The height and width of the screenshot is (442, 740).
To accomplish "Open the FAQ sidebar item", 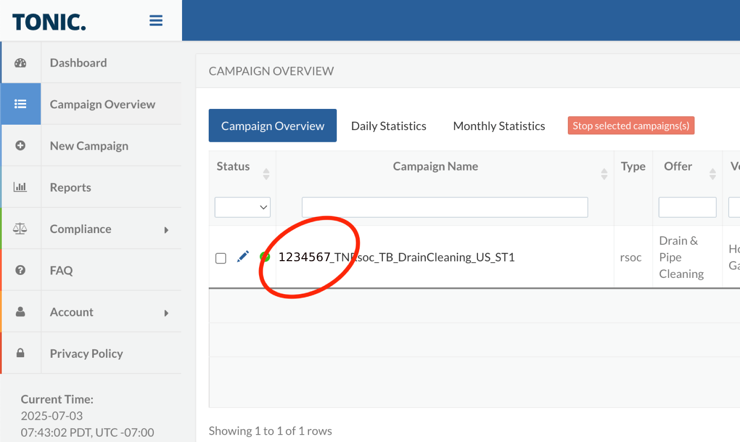I will pyautogui.click(x=61, y=271).
